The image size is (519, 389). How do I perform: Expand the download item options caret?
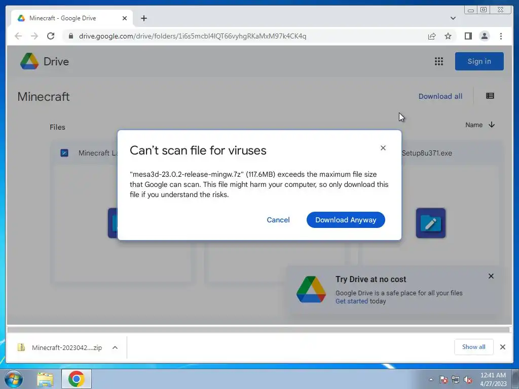pos(115,347)
